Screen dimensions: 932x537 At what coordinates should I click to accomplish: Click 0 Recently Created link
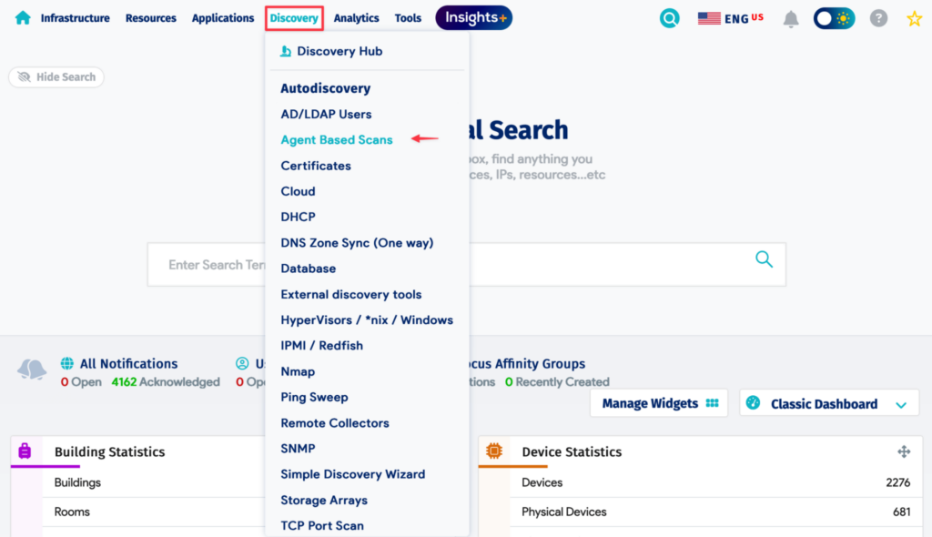pyautogui.click(x=557, y=381)
